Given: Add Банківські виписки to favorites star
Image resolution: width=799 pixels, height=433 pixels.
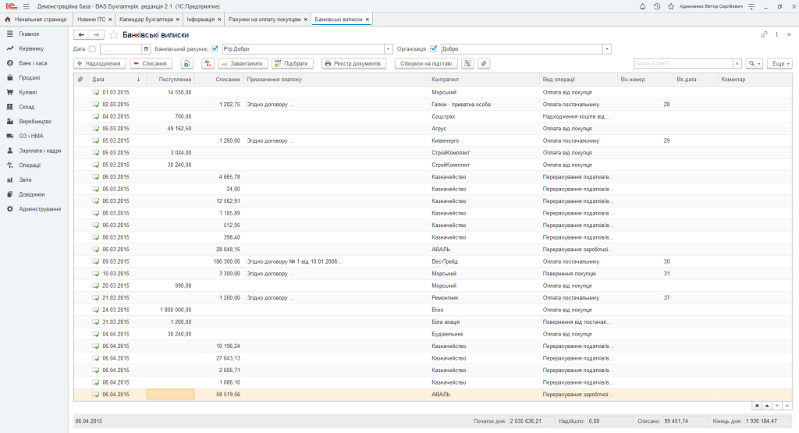Looking at the screenshot, I should 114,34.
